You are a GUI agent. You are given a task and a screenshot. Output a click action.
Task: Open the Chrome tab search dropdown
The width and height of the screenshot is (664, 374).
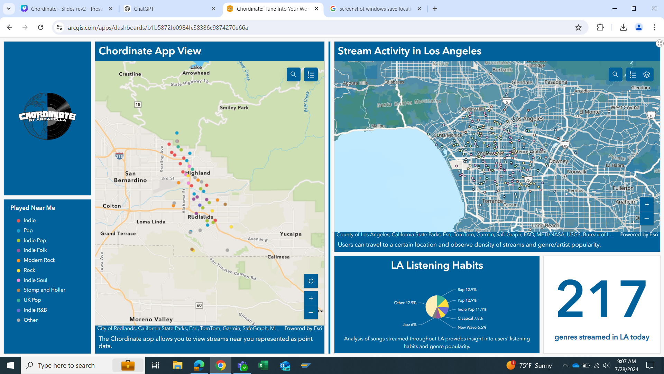tap(9, 9)
